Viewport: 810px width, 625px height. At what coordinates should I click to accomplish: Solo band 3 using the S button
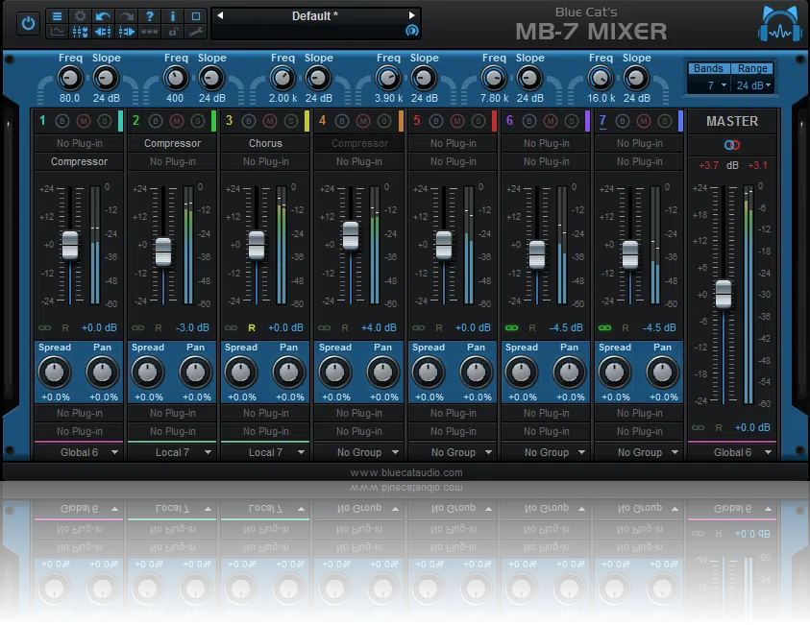pyautogui.click(x=290, y=120)
